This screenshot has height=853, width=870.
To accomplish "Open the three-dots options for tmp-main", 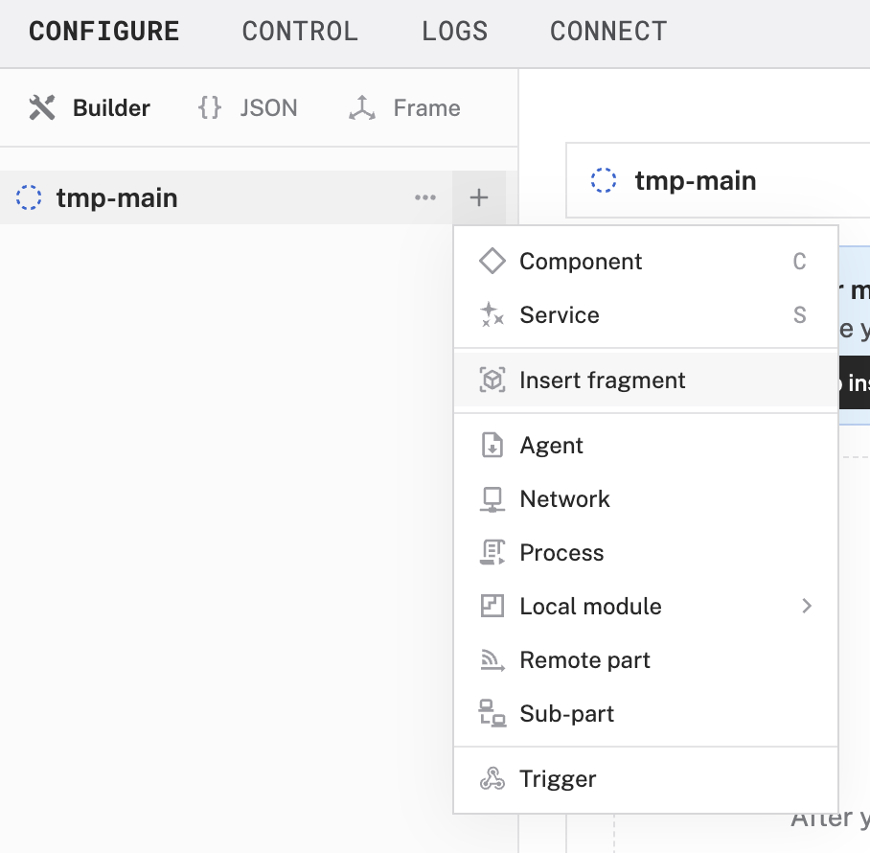I will tap(425, 198).
